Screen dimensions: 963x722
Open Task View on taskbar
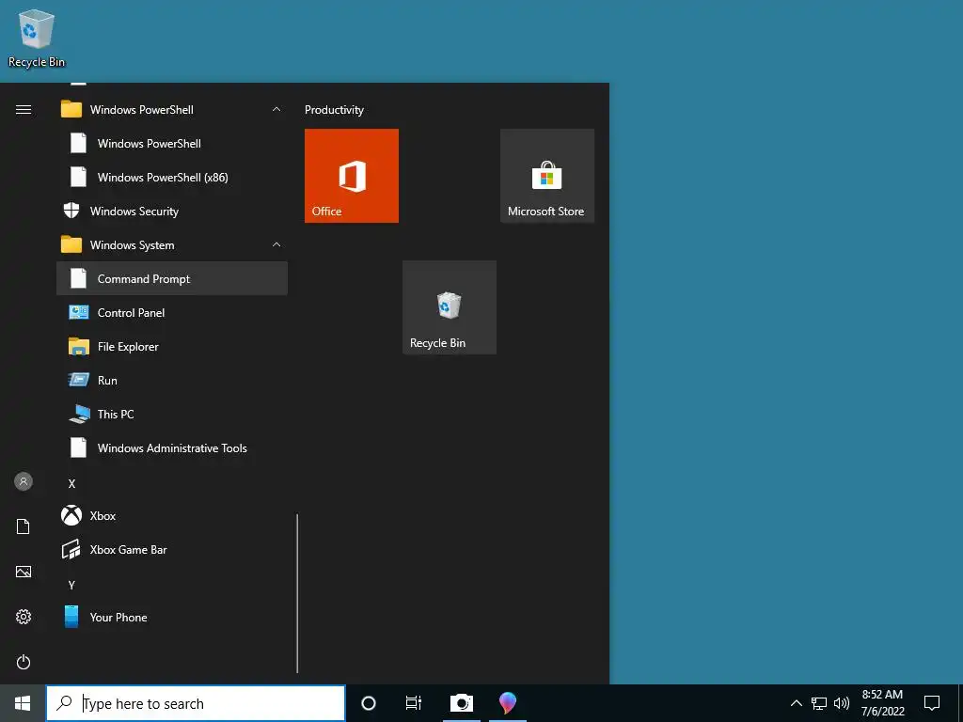(x=414, y=703)
